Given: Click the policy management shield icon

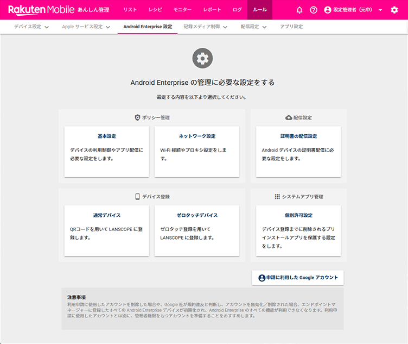Looking at the screenshot, I should [137, 117].
